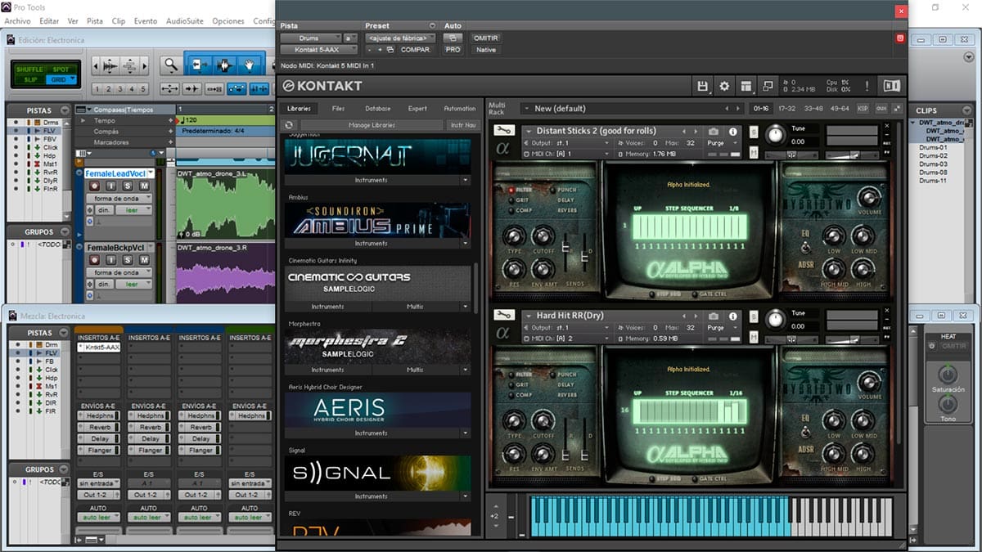Open Multis for Morphestra 2 library
Image resolution: width=982 pixels, height=552 pixels.
click(x=415, y=370)
